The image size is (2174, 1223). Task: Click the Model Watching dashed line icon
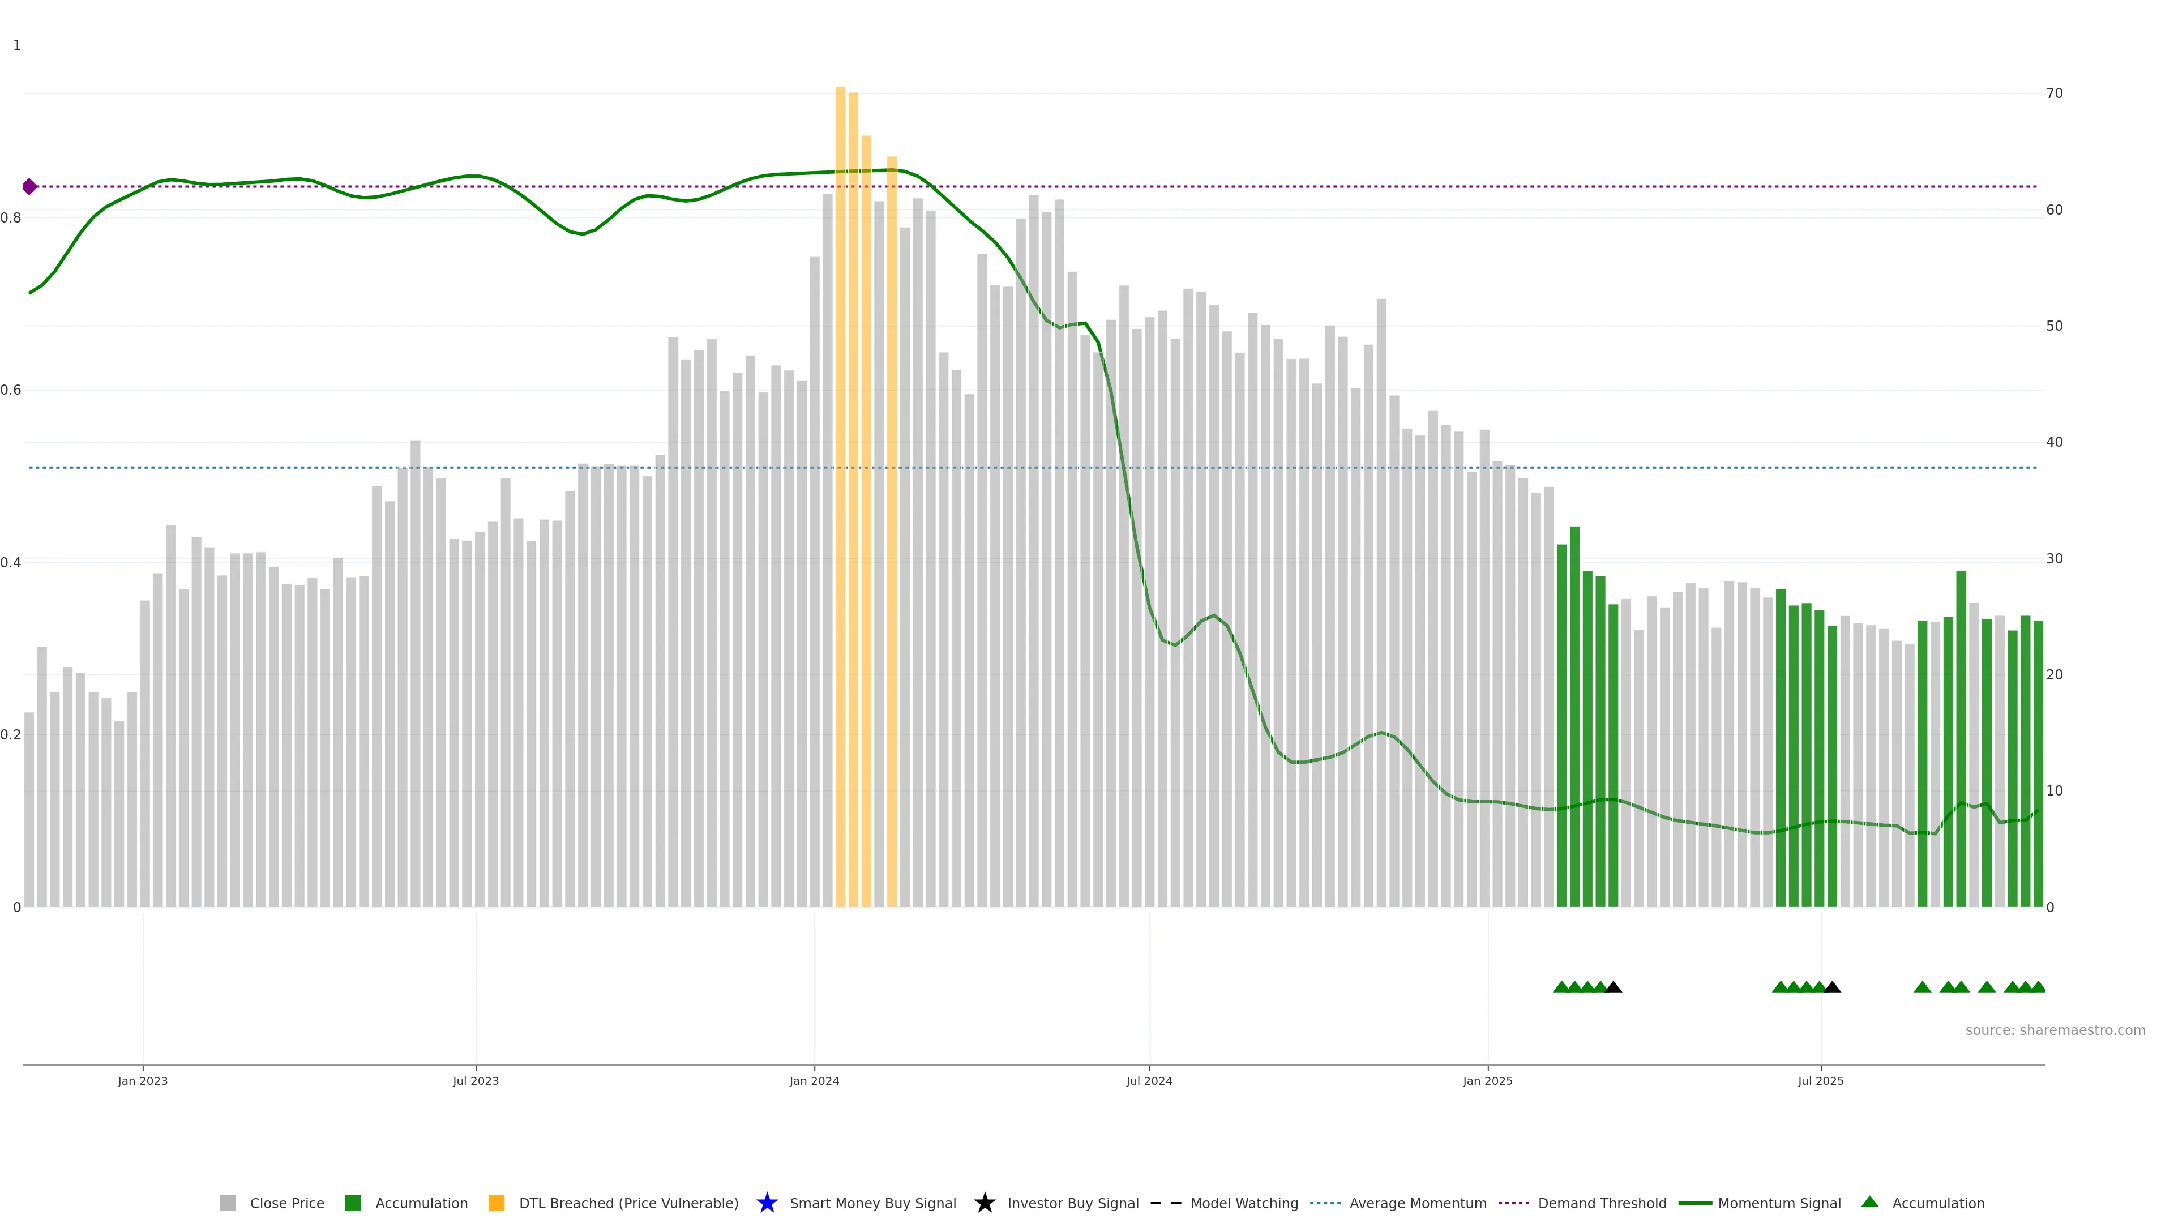tap(1166, 1203)
